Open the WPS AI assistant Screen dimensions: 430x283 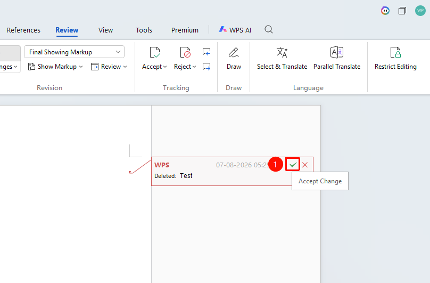[x=235, y=30]
